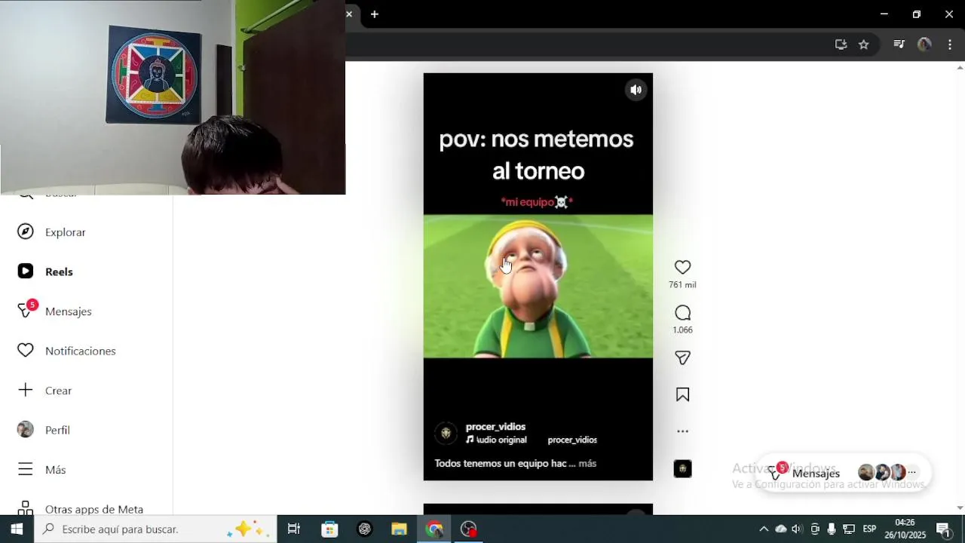Viewport: 965px width, 543px height.
Task: Open Explorar in Instagram sidebar
Action: (x=52, y=232)
